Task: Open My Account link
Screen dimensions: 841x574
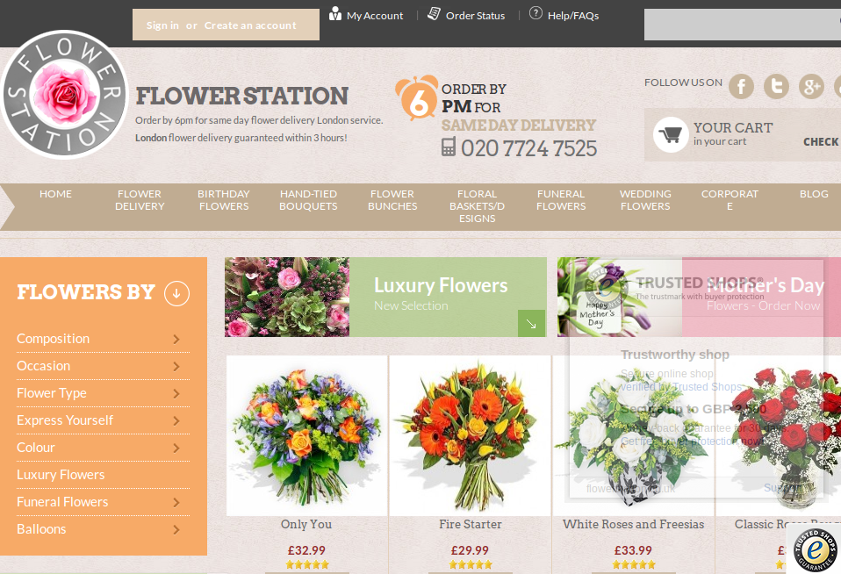Action: [x=374, y=16]
